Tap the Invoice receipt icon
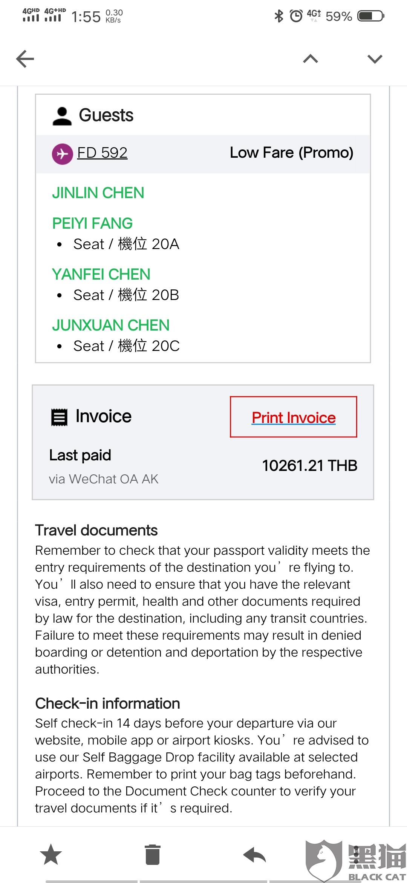Viewport: 407px width, 883px height. coord(59,417)
